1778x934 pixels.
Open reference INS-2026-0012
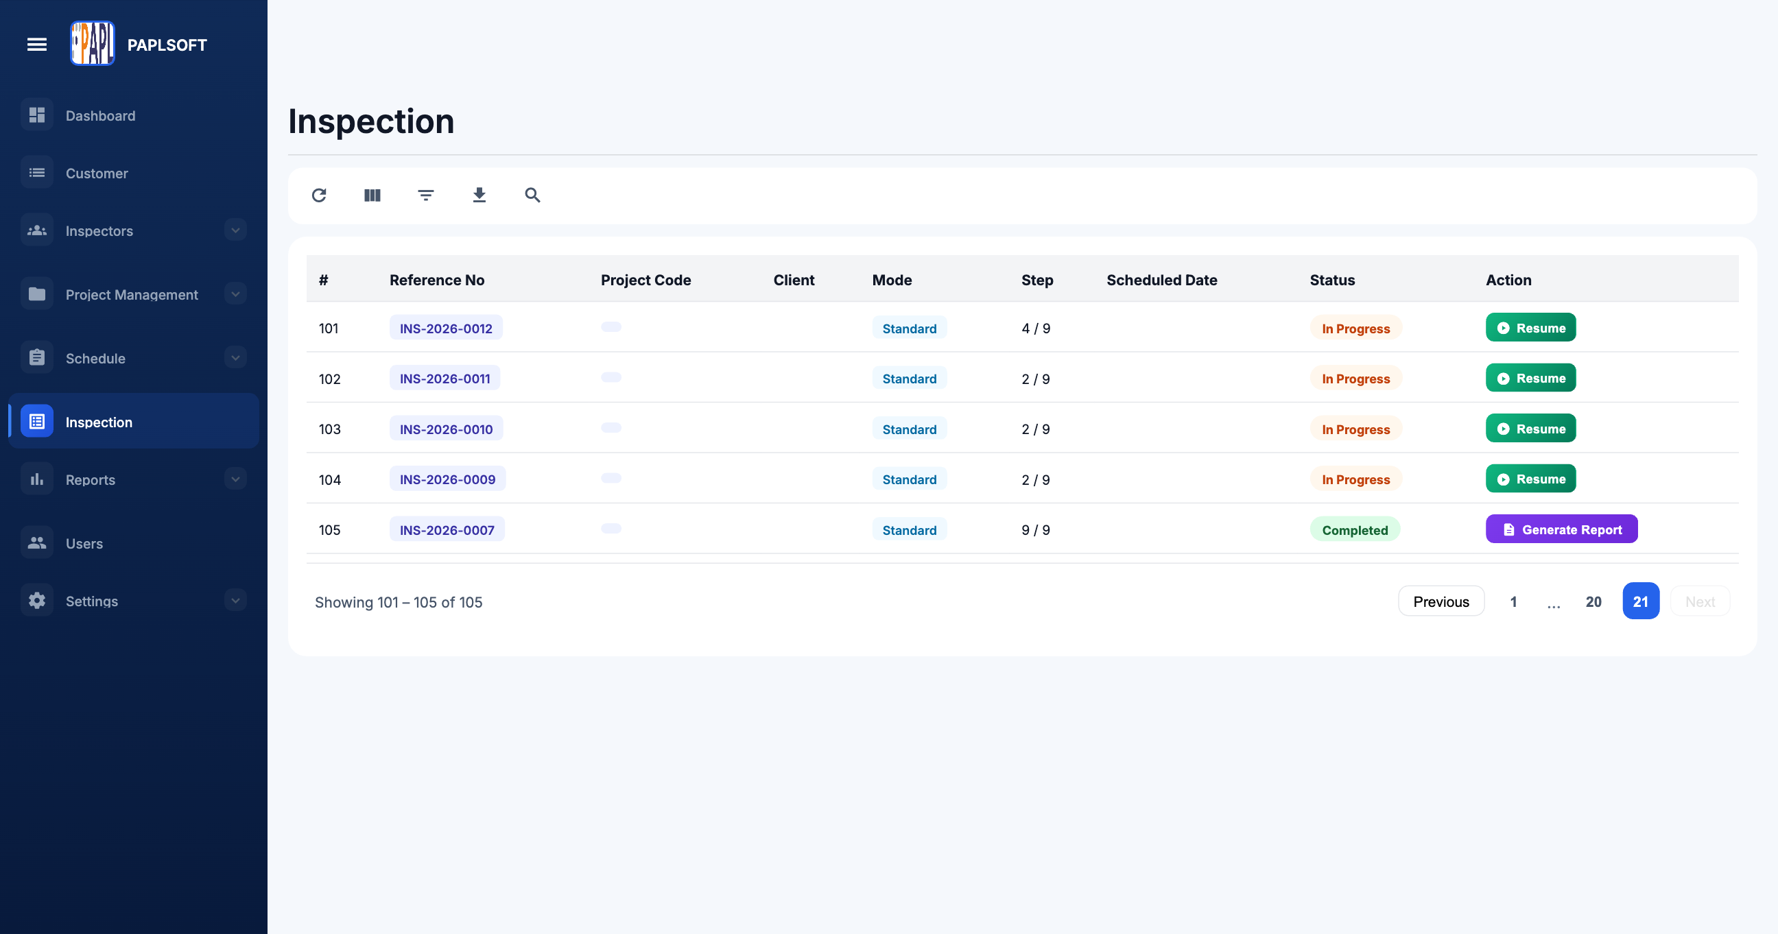tap(446, 328)
